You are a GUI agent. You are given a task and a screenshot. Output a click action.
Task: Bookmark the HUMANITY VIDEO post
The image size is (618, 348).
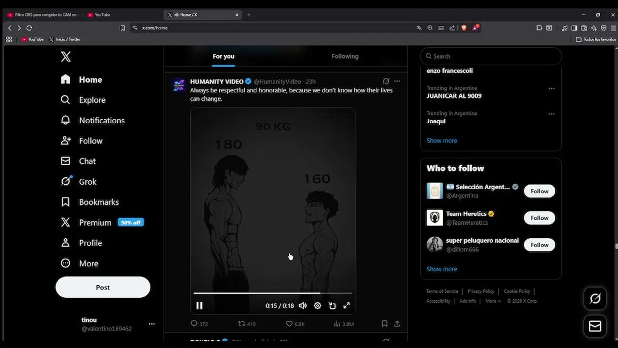point(384,324)
